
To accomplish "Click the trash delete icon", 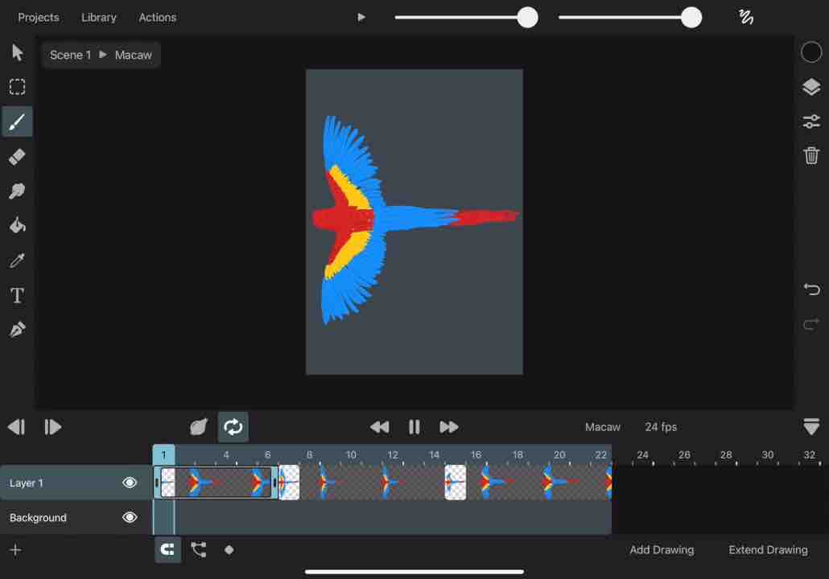I will click(811, 155).
